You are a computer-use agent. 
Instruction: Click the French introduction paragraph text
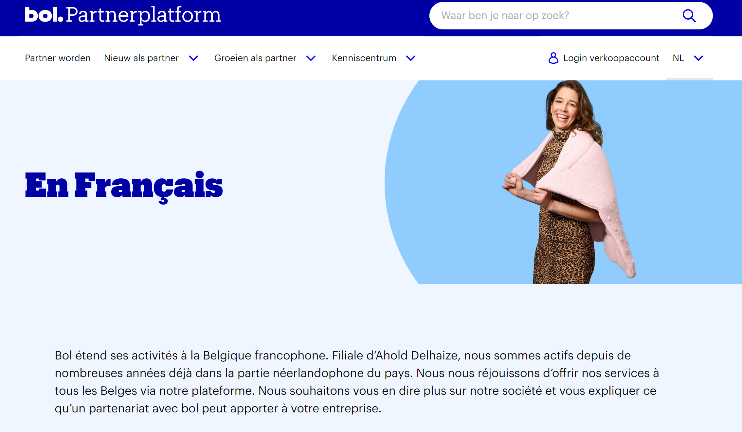point(357,382)
